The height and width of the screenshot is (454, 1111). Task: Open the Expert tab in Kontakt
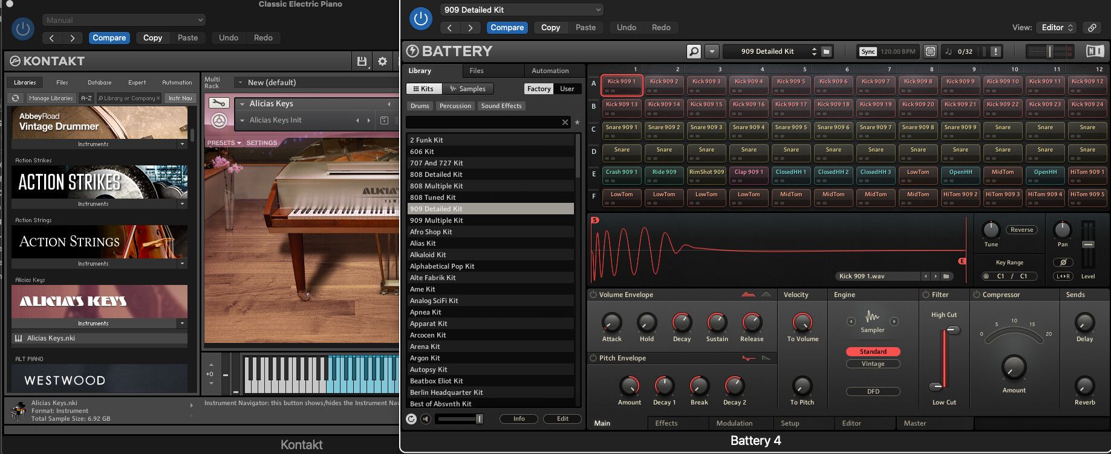pos(137,83)
